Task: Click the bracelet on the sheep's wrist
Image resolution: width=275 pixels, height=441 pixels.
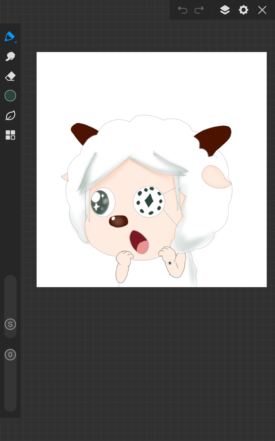Action: click(x=171, y=262)
